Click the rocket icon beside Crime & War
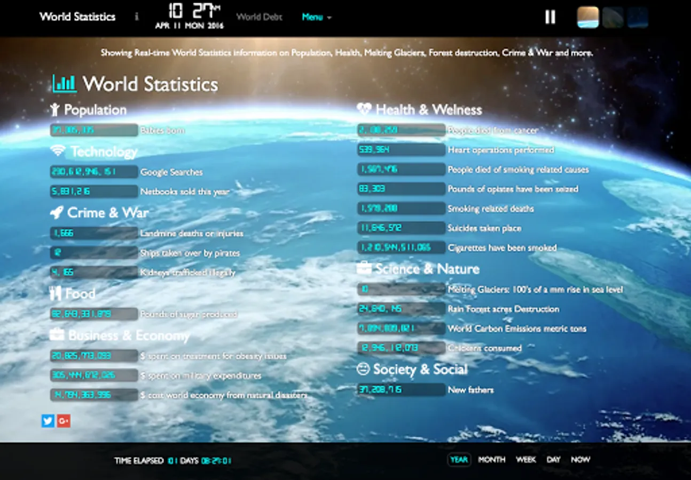 [56, 213]
